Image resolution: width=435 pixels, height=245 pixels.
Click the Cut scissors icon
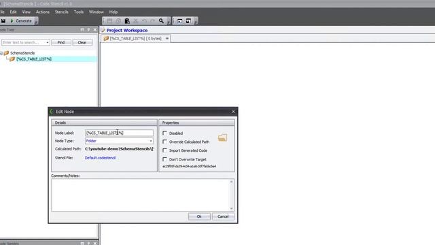click(x=136, y=21)
